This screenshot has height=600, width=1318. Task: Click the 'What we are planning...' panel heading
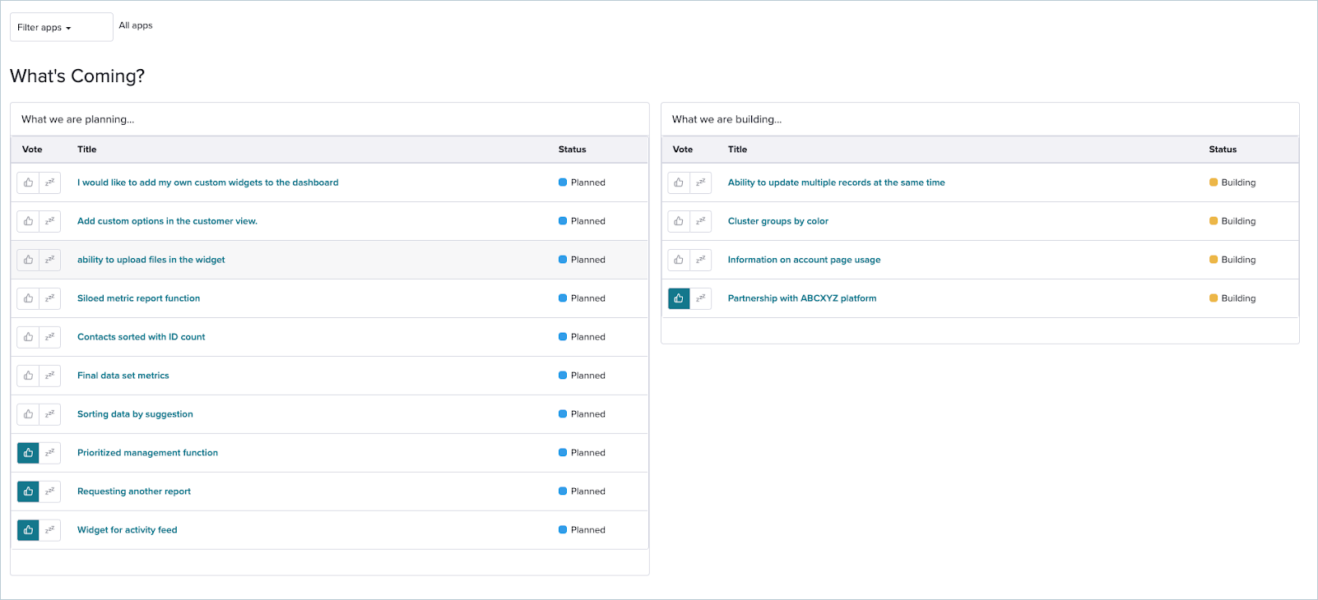pos(78,119)
